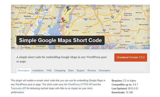Follow the WordPress HTTPS API link

point(80,84)
